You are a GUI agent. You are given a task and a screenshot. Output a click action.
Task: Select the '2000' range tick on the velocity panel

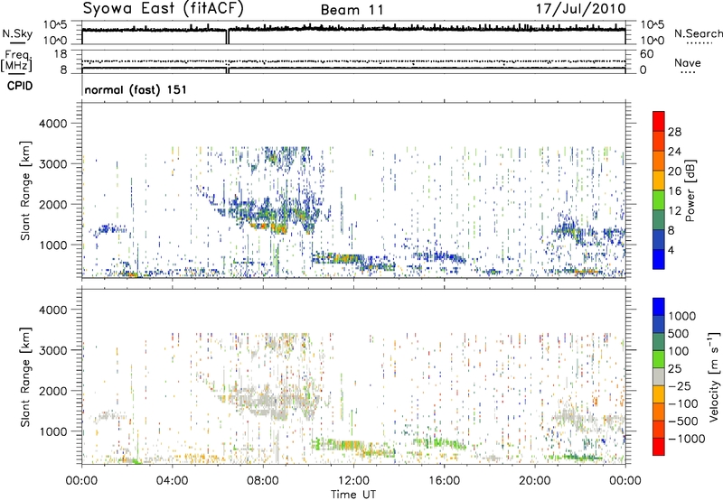point(53,391)
